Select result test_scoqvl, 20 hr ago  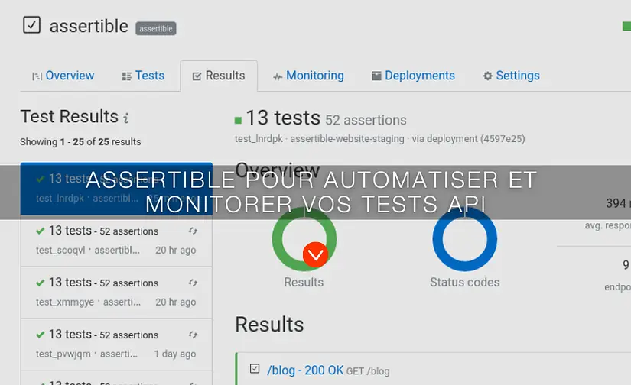click(x=116, y=241)
